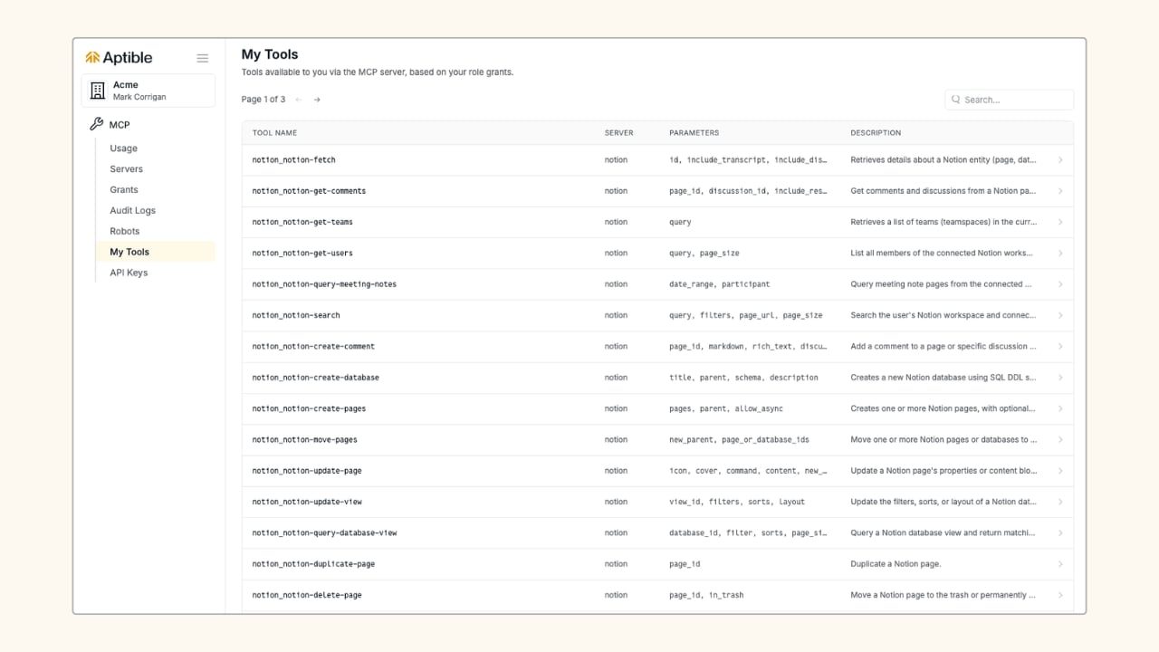1159x652 pixels.
Task: Select the notion_notion-create-database tool row
Action: point(657,378)
